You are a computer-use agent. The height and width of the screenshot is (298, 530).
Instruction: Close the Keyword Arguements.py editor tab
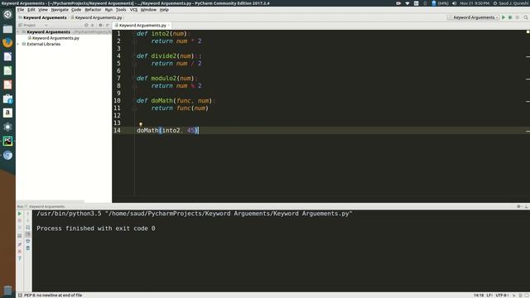169,26
